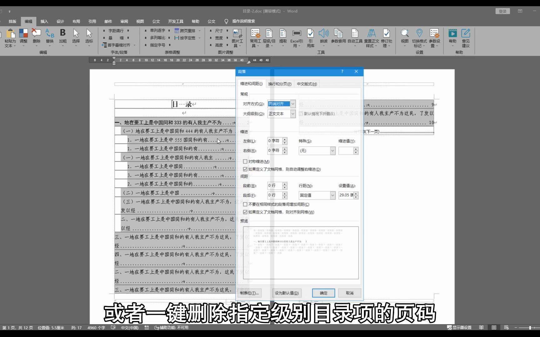Open the 帮助 video help icon

pyautogui.click(x=452, y=38)
